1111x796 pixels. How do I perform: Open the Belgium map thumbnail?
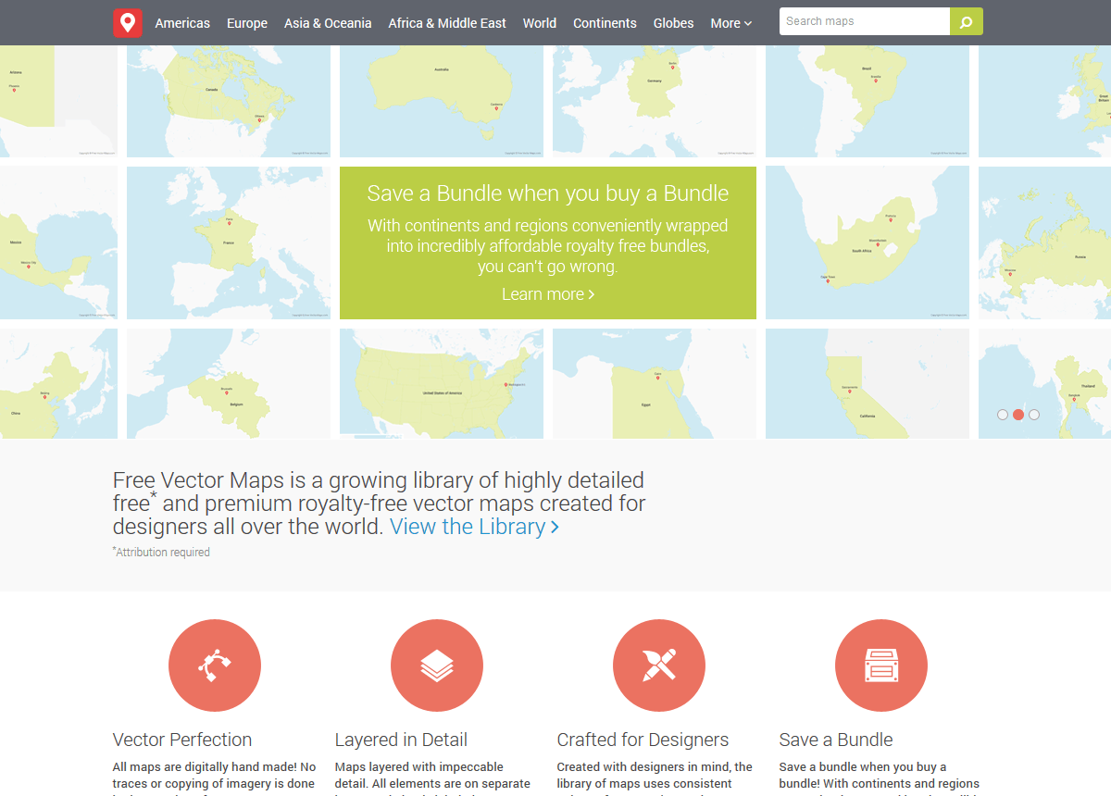(x=229, y=383)
